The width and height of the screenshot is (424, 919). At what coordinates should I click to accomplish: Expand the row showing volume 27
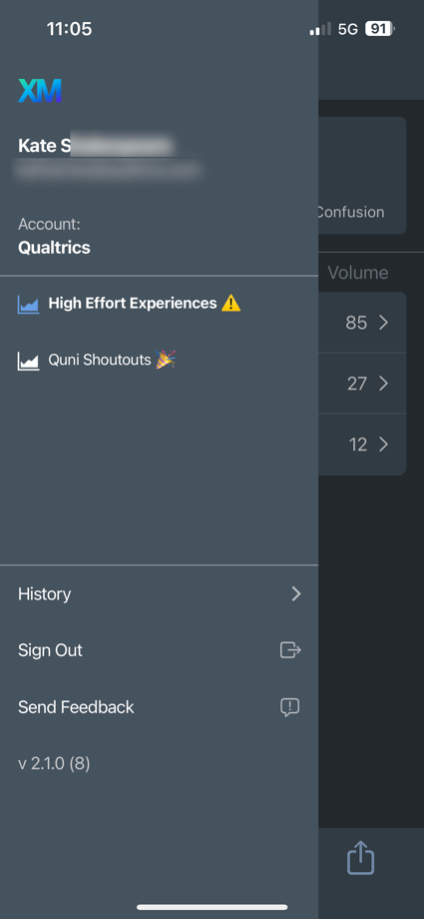click(x=362, y=384)
